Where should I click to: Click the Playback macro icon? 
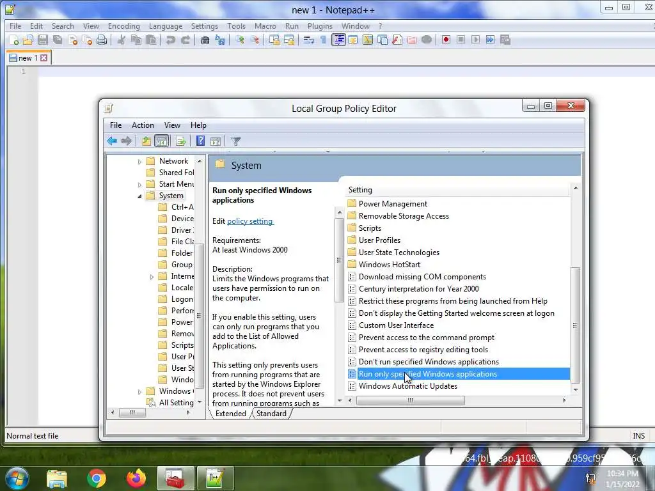click(475, 40)
